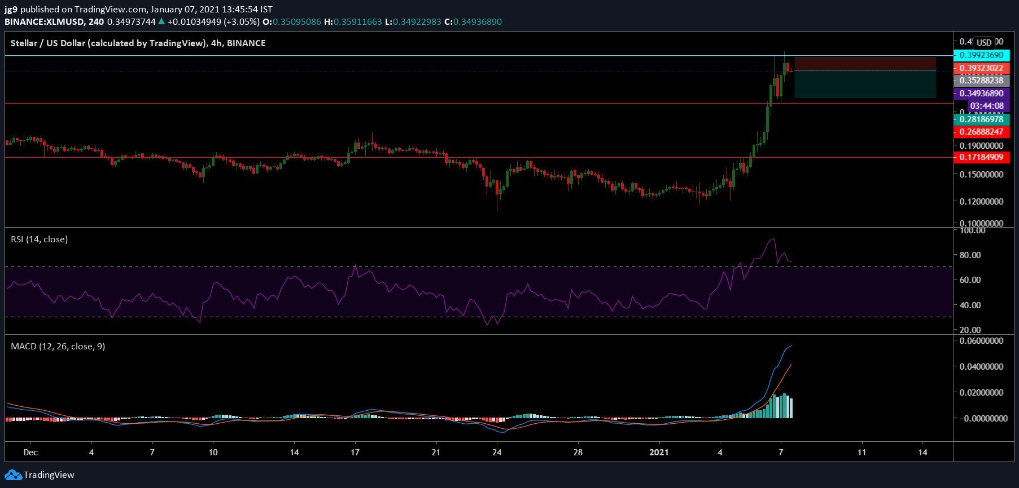Click the RSI 20.00 axis value
The width and height of the screenshot is (1019, 488).
pos(970,330)
